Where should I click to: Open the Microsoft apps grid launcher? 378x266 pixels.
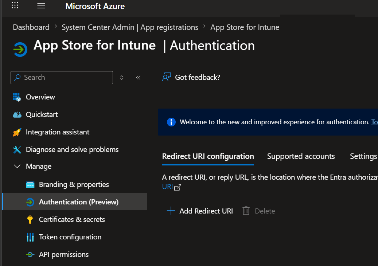coord(15,5)
